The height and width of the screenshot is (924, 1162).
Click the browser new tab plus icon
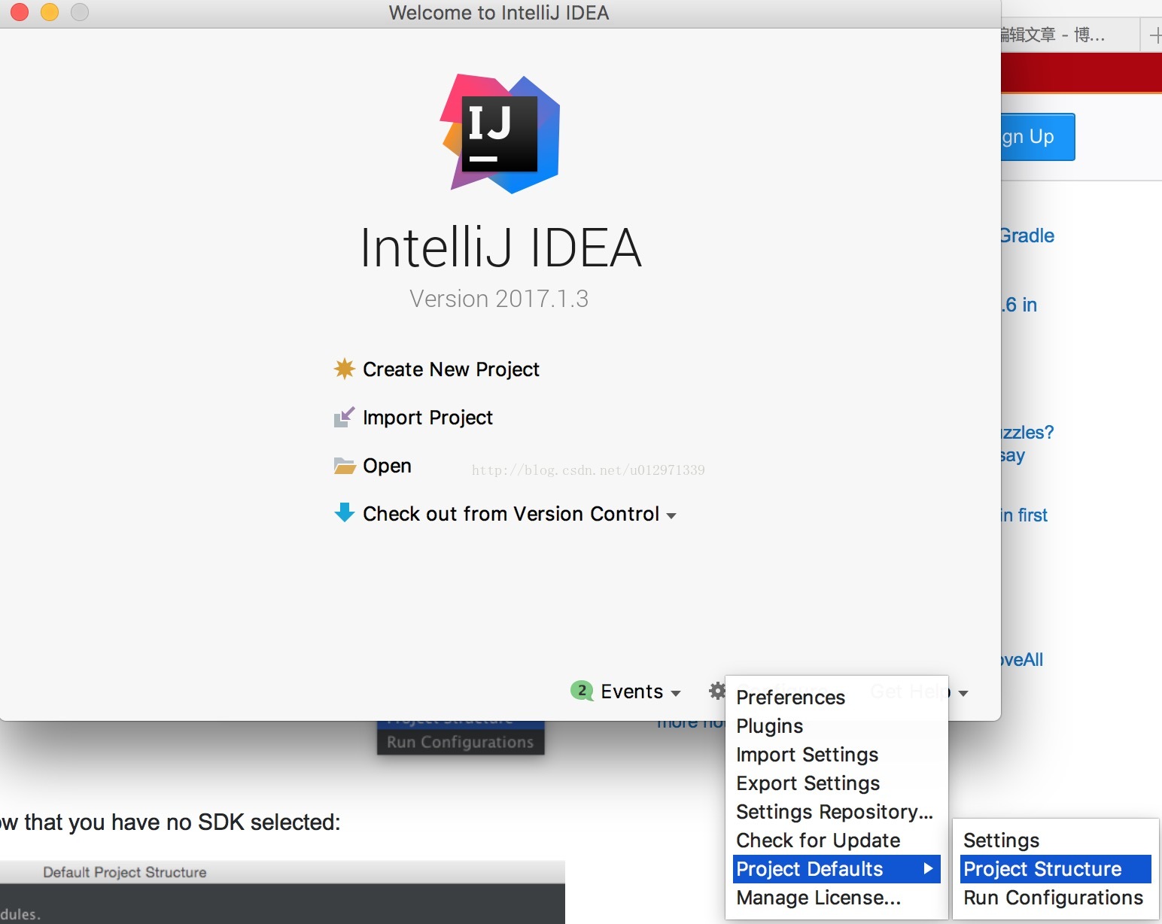click(x=1155, y=35)
